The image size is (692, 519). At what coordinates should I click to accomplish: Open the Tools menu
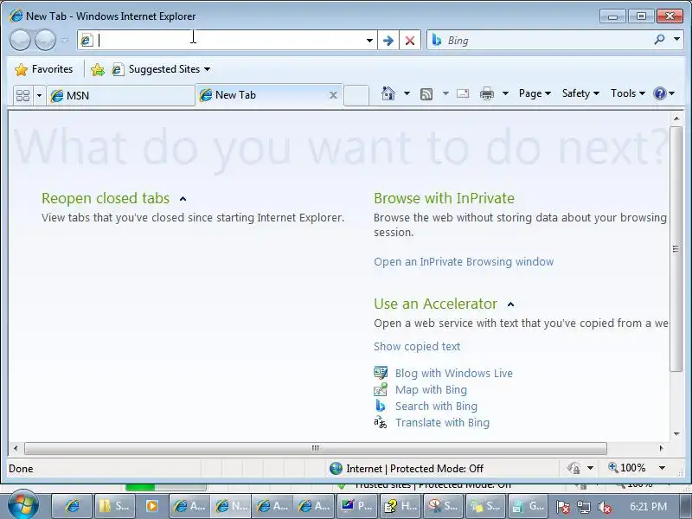628,93
